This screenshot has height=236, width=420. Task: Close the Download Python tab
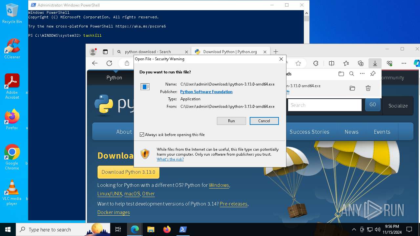coord(264,52)
